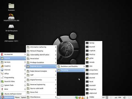Screen dimensions: 132x99
Task: Launch the miredo tool
Action: pos(94,62)
